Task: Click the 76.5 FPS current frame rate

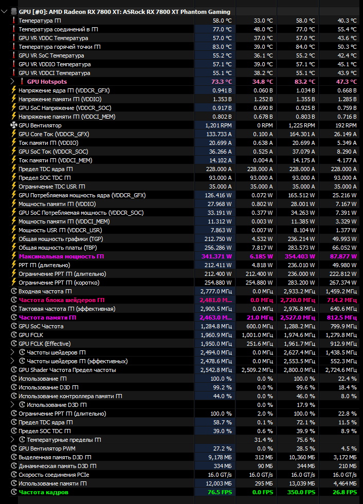Action: tap(220, 492)
